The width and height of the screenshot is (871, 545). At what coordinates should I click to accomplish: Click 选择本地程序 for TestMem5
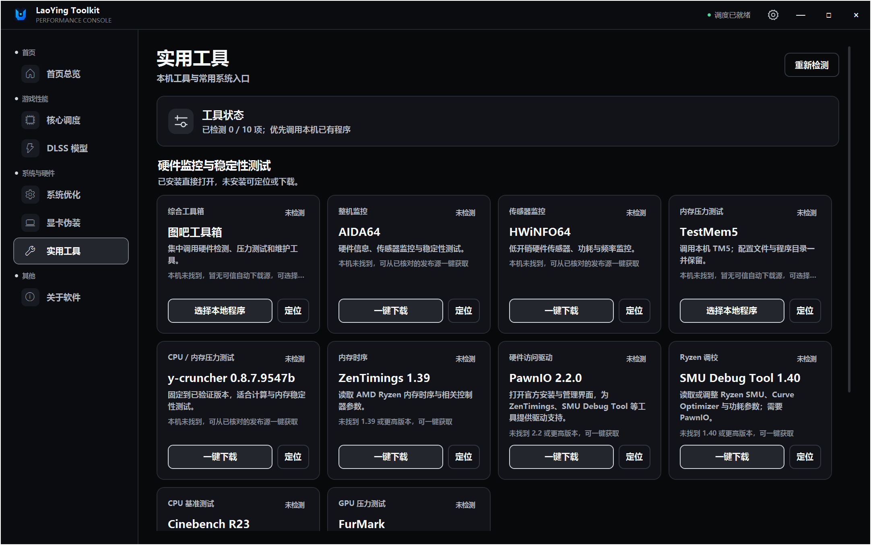tap(732, 311)
